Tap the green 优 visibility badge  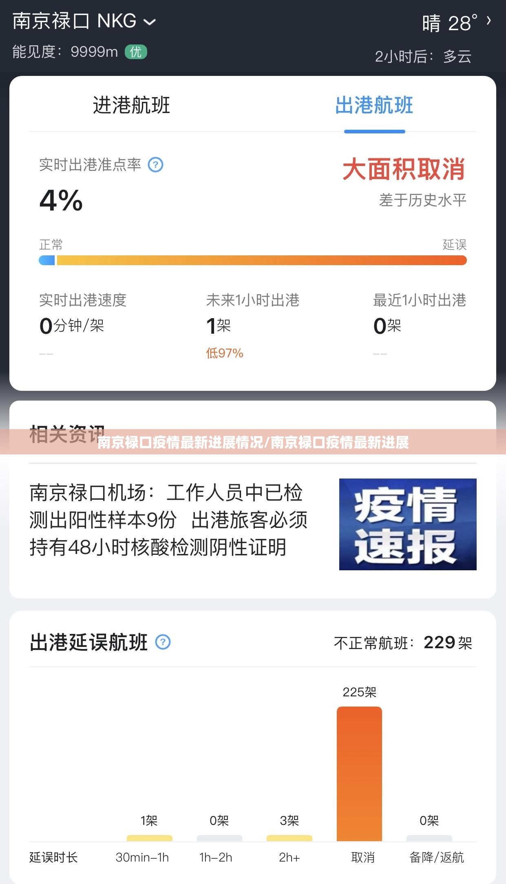click(136, 52)
